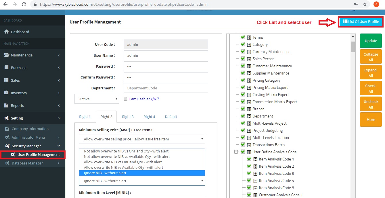
Task: Click the Inventory briefcase icon
Action: coord(6,93)
